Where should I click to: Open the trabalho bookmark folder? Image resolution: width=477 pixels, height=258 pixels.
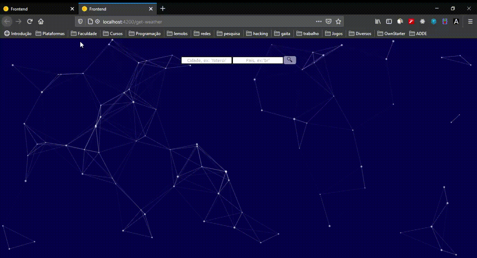point(307,34)
